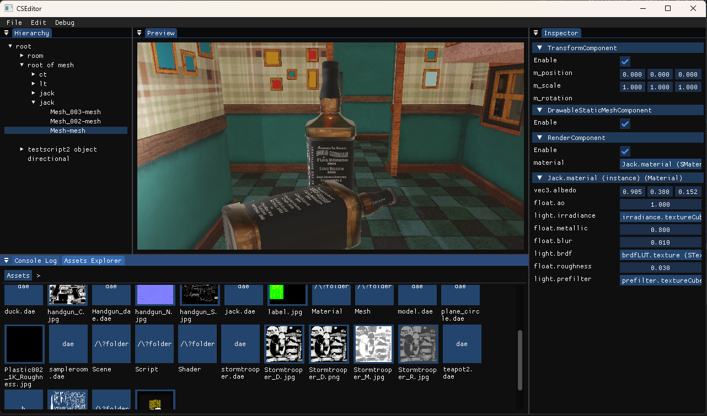The image size is (707, 416).
Task: Open the Debug menu
Action: click(65, 23)
